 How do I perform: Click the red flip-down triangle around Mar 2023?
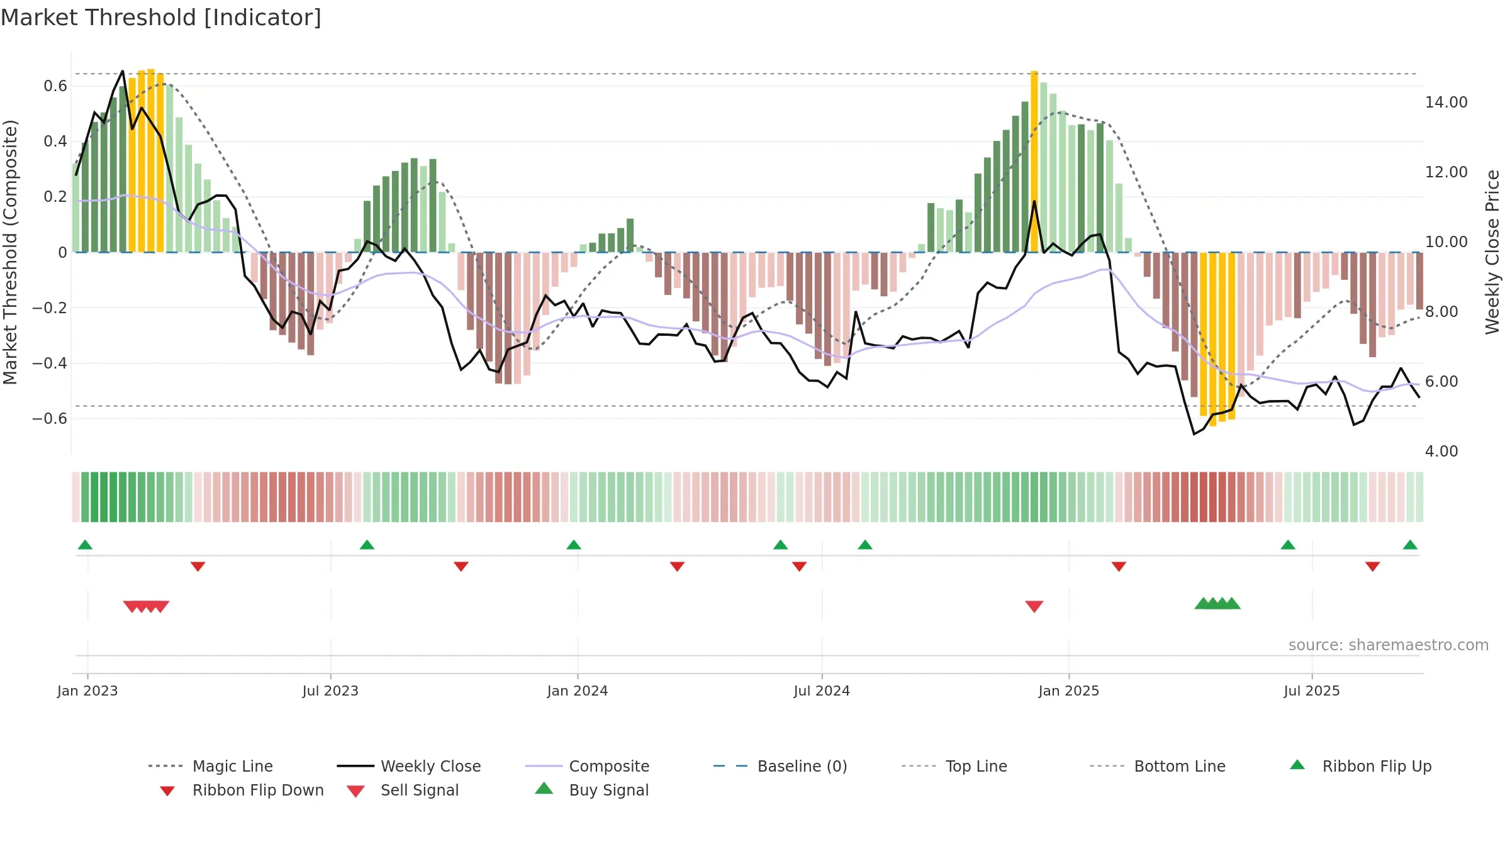pyautogui.click(x=198, y=567)
